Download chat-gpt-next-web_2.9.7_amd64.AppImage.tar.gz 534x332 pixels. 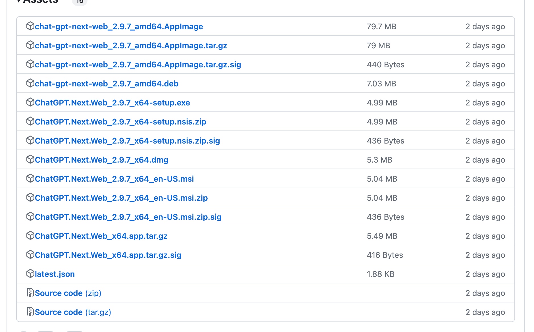[131, 45]
